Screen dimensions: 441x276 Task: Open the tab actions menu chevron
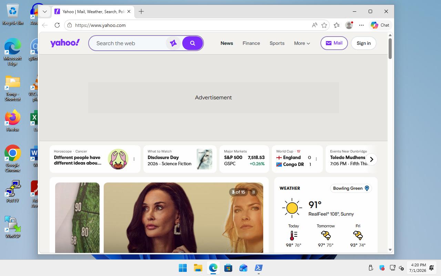pos(44,11)
